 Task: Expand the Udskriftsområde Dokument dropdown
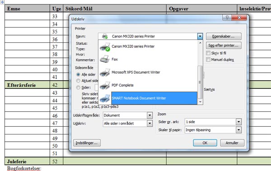pos(150,115)
